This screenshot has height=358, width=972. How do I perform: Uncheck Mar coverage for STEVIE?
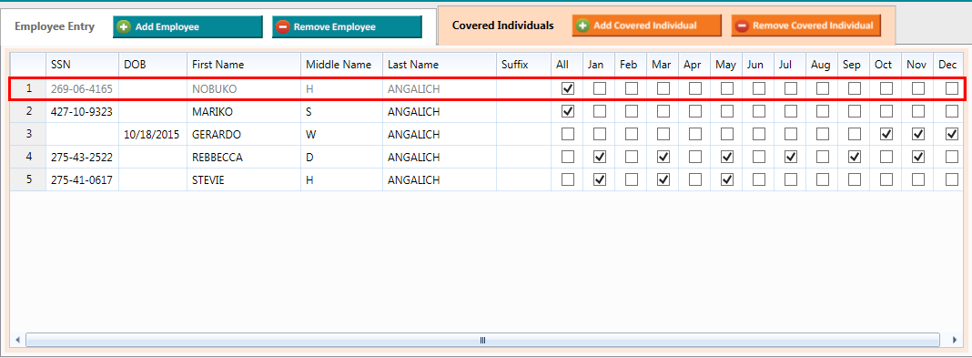[663, 179]
